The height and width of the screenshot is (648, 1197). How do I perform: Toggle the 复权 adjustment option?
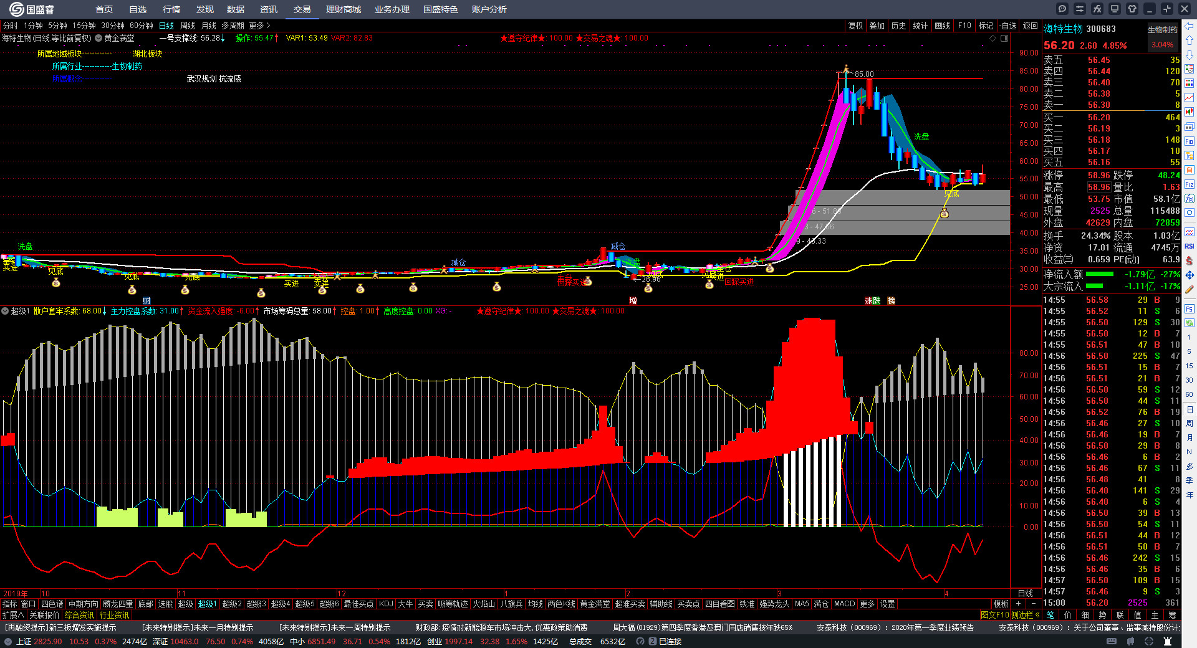[x=855, y=26]
